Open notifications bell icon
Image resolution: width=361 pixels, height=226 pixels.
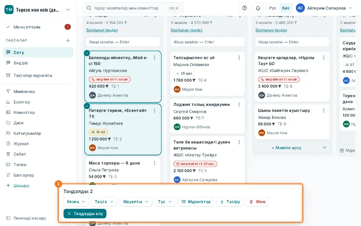coord(258,8)
